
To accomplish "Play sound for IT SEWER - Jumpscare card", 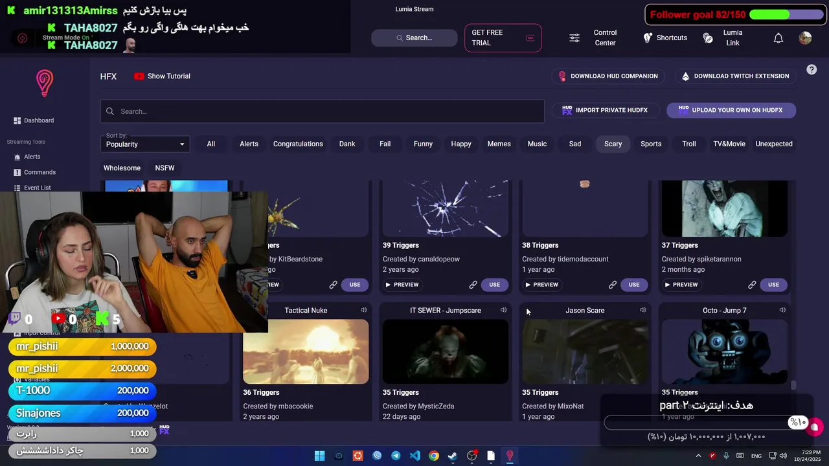I will click(x=503, y=310).
